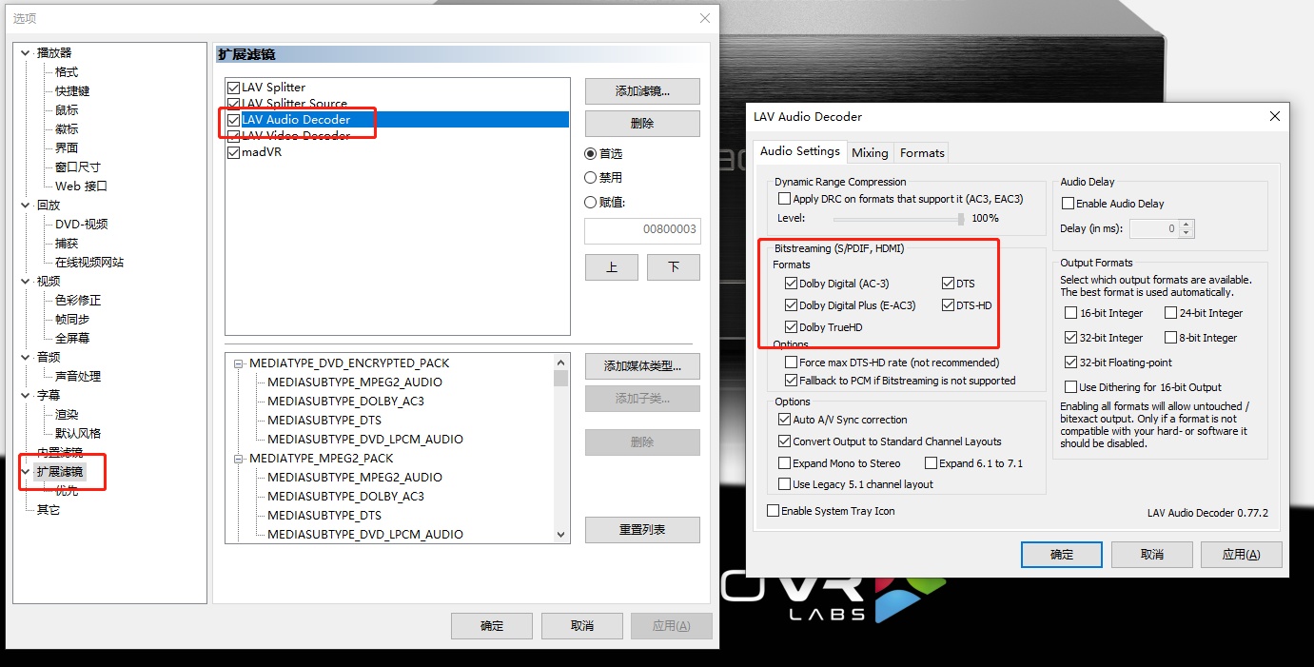Increase the audio delay with the spinner
The width and height of the screenshot is (1314, 667).
[x=1187, y=225]
